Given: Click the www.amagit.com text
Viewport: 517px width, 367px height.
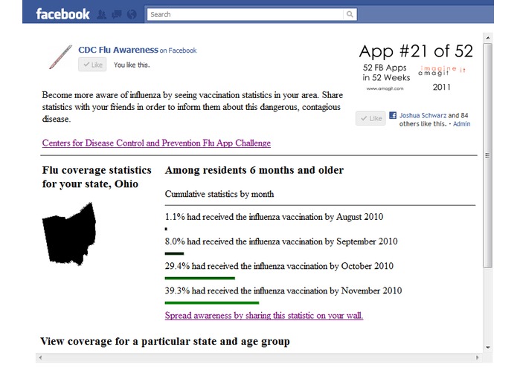Looking at the screenshot, I should tap(385, 88).
